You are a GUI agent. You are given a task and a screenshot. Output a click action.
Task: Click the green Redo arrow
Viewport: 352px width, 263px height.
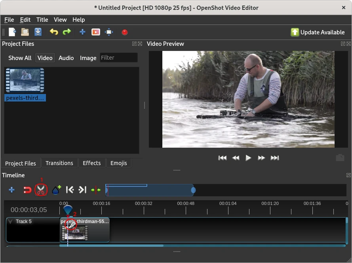(x=67, y=32)
